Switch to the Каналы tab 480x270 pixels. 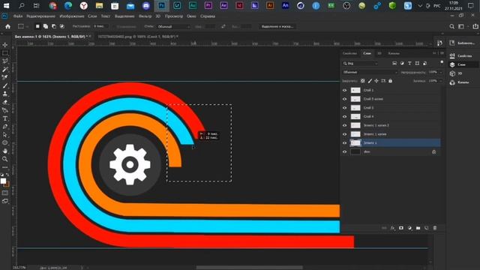point(394,53)
